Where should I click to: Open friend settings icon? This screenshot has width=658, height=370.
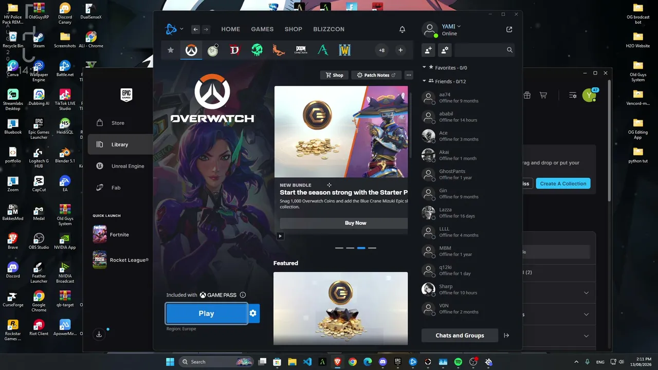click(x=445, y=50)
